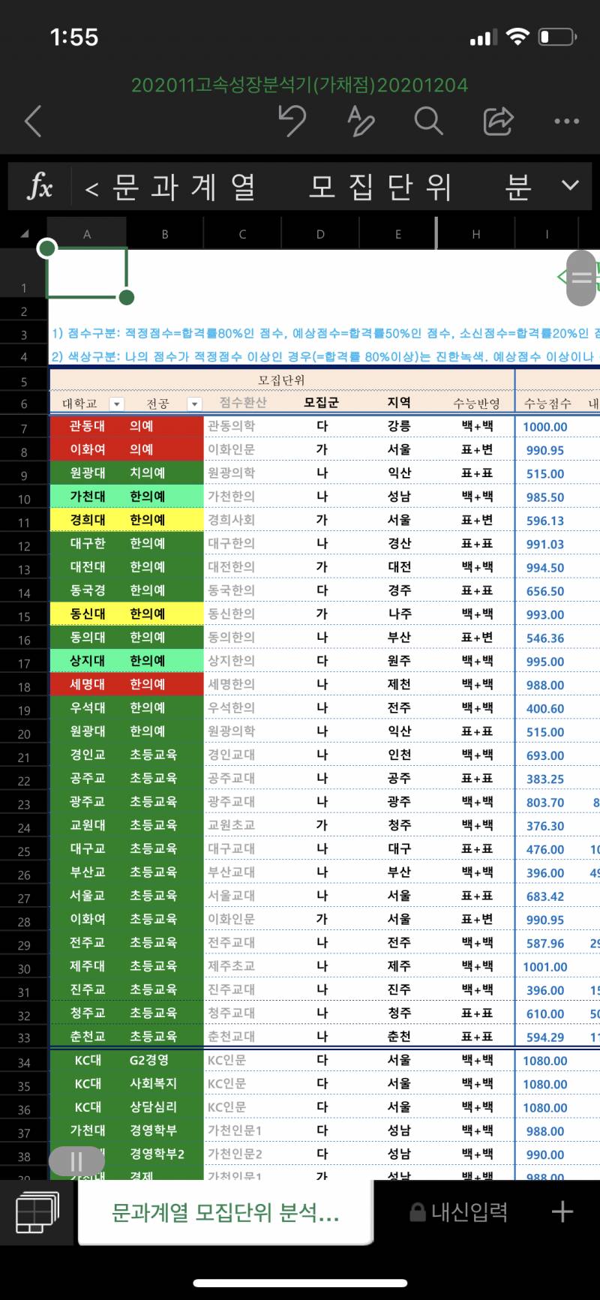This screenshot has width=600, height=1300.
Task: Select all cells with corner triangle
Action: click(24, 233)
